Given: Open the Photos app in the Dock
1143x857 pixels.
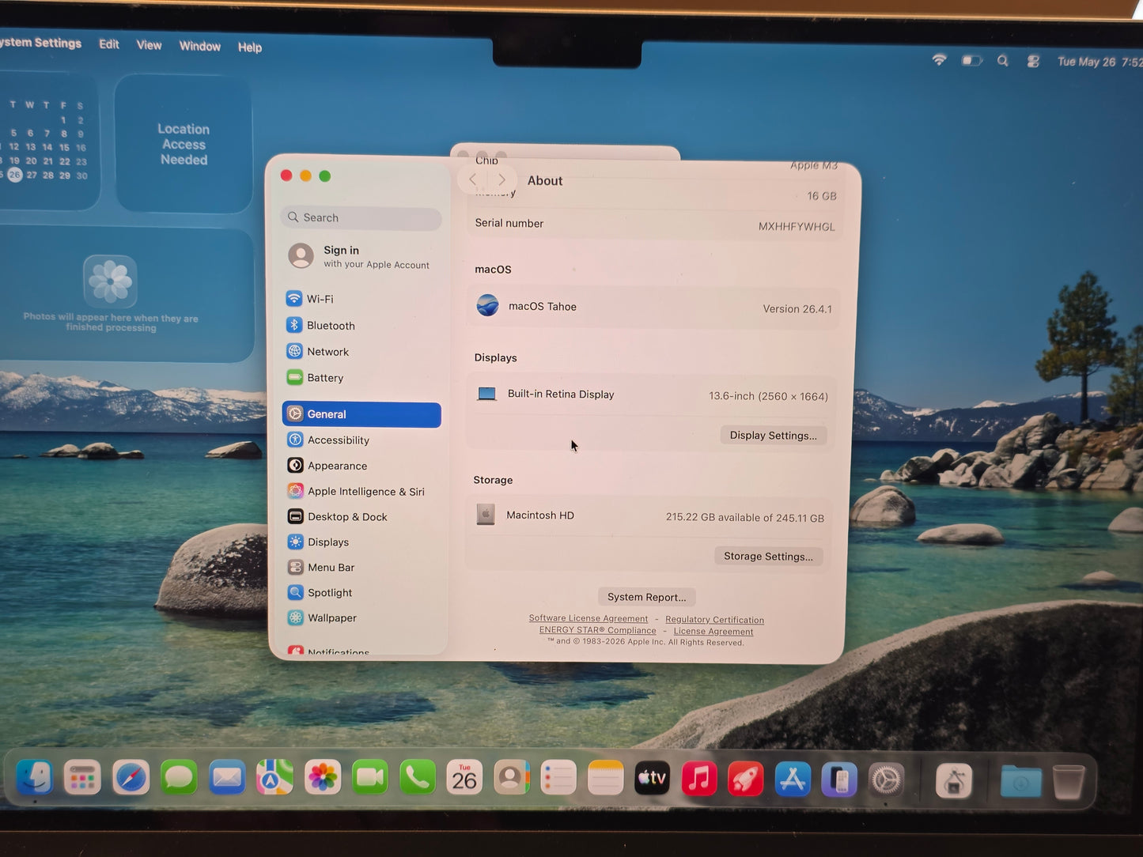Looking at the screenshot, I should (323, 779).
